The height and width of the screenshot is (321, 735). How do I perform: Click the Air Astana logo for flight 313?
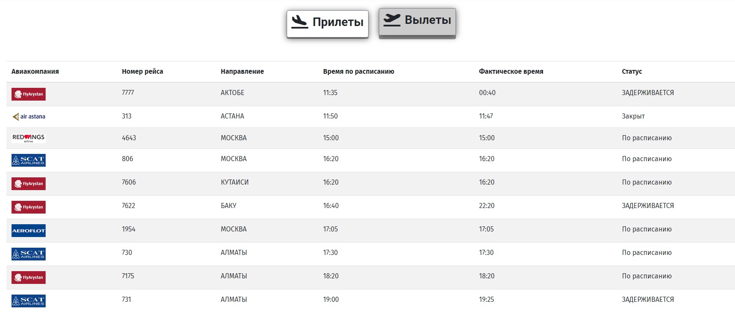click(x=29, y=116)
